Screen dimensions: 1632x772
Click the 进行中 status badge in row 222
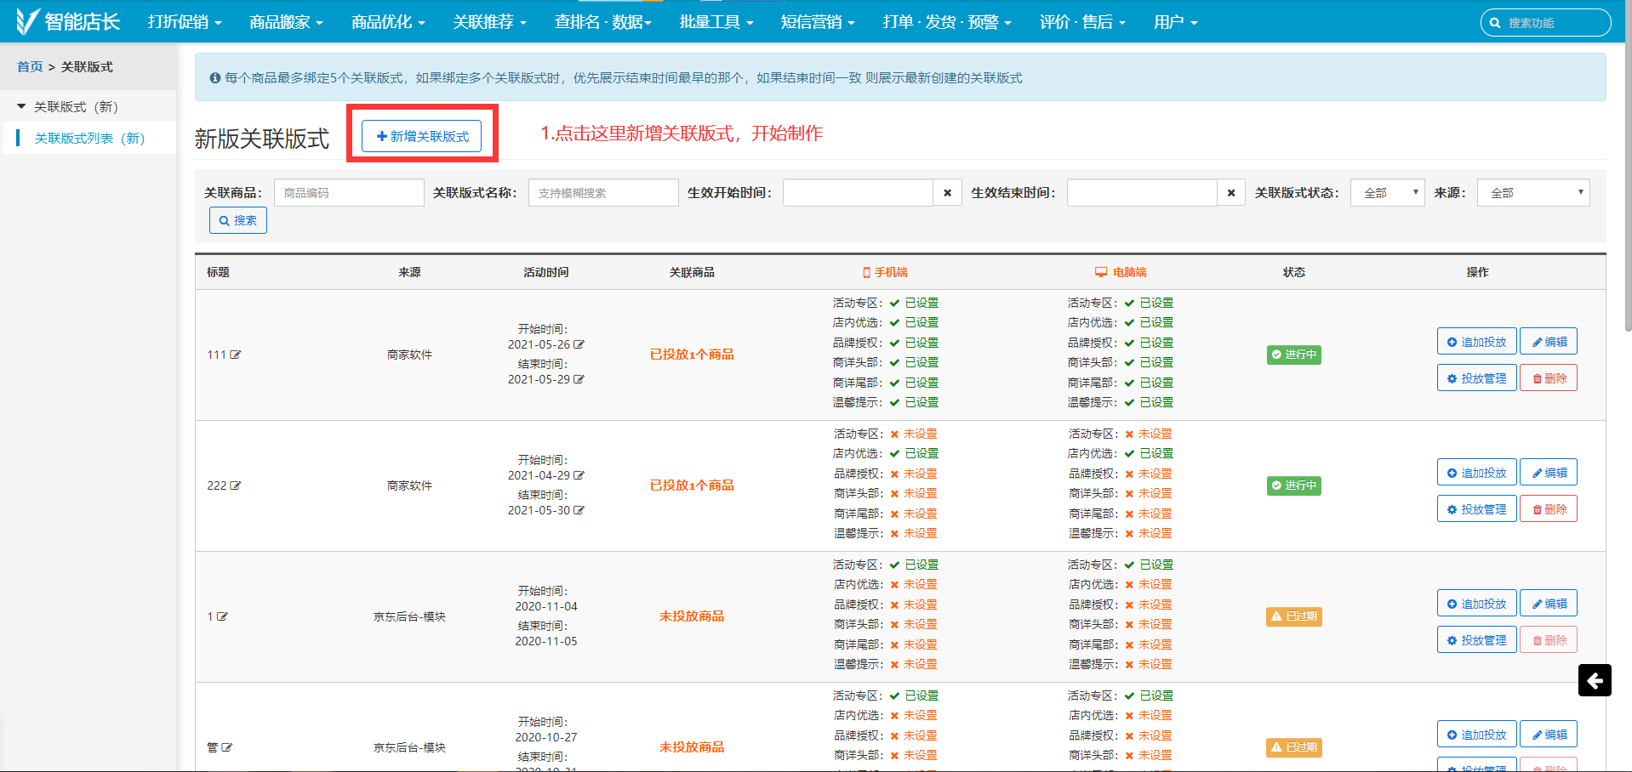tap(1294, 485)
